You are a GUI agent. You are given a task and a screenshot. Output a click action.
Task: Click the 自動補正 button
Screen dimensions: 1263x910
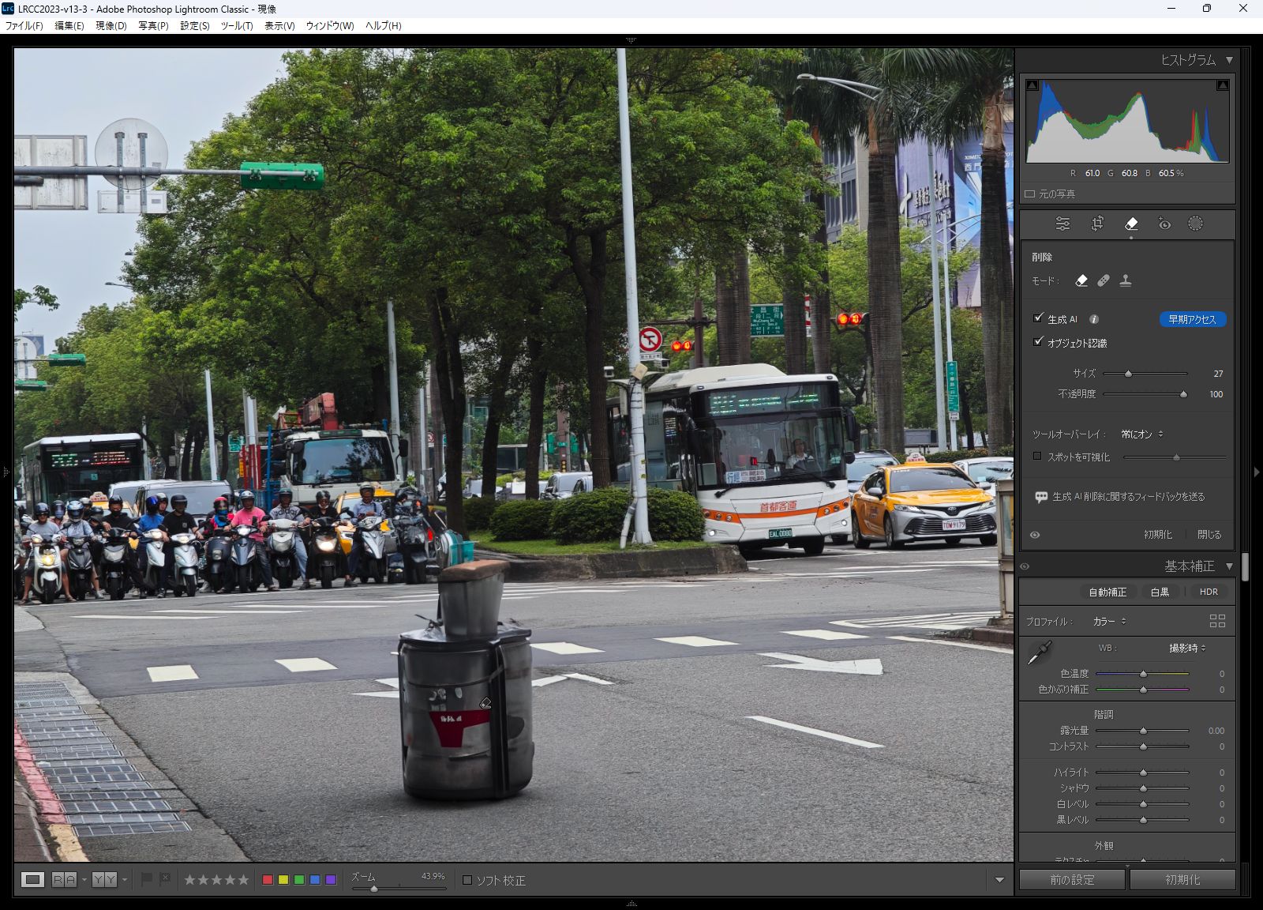[1107, 592]
